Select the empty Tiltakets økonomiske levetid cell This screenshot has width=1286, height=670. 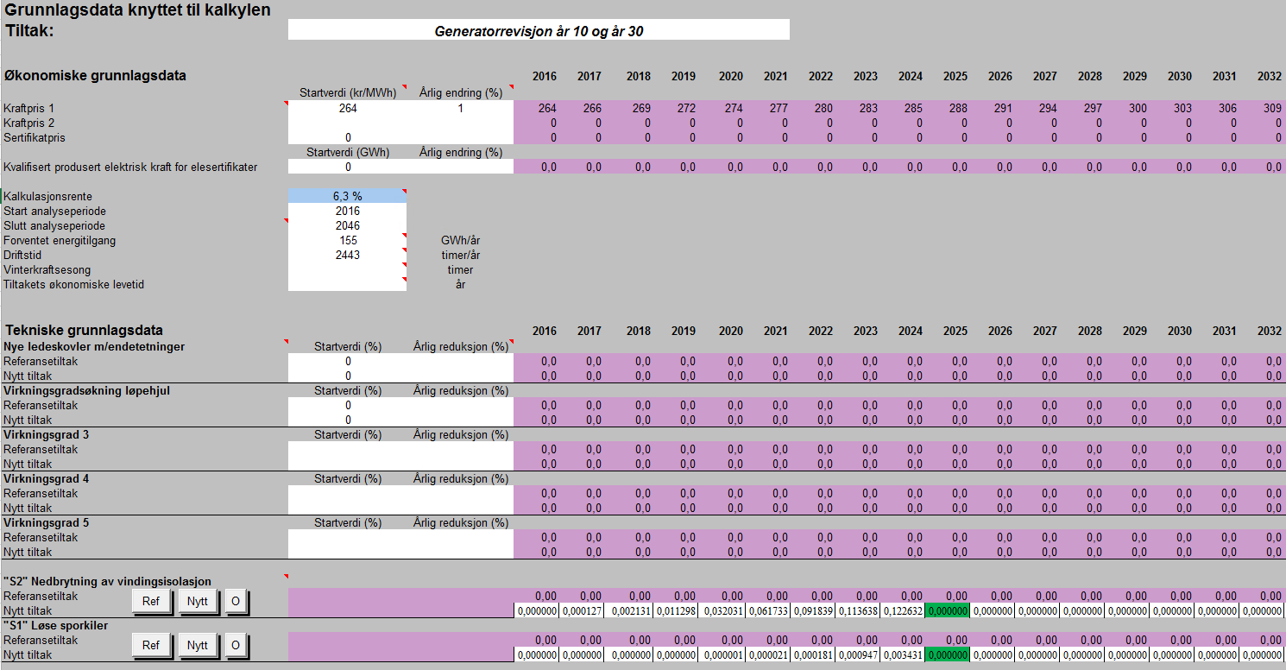point(348,284)
